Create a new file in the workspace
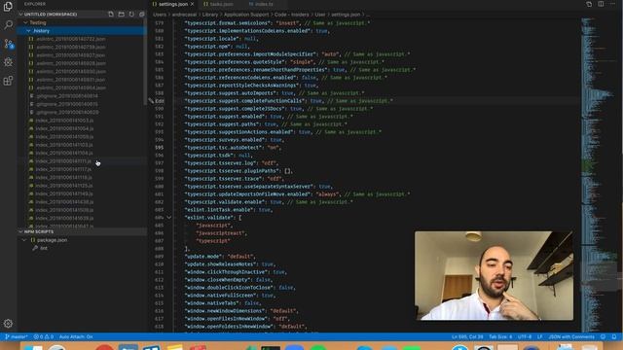This screenshot has height=350, width=623. pyautogui.click(x=111, y=15)
